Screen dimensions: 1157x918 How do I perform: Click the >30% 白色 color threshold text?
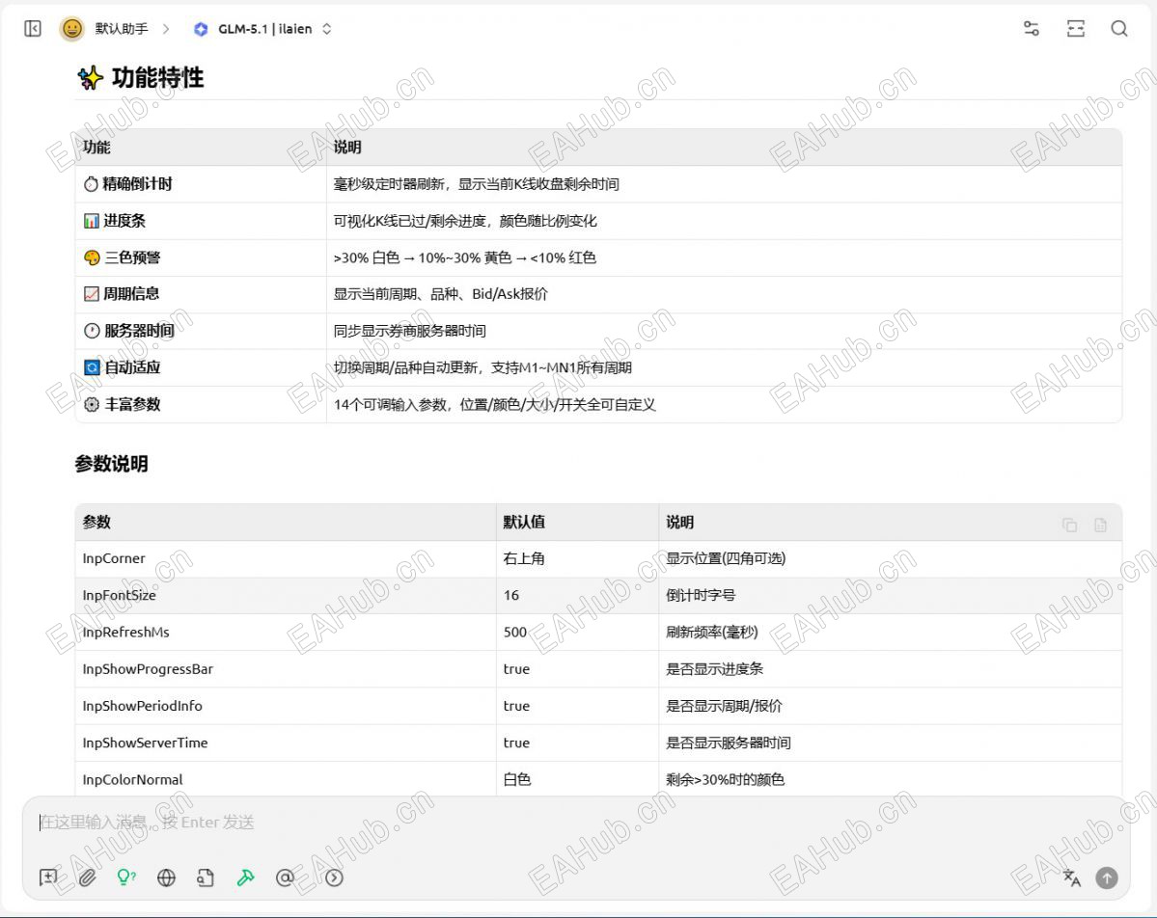(x=366, y=257)
